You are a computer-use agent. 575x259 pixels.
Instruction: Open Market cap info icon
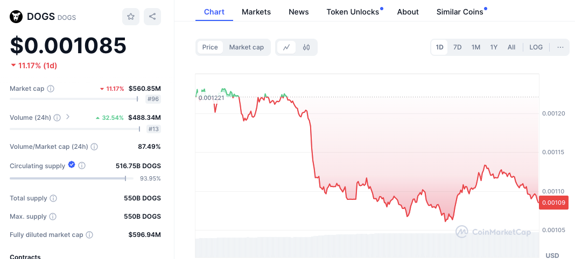tap(51, 89)
